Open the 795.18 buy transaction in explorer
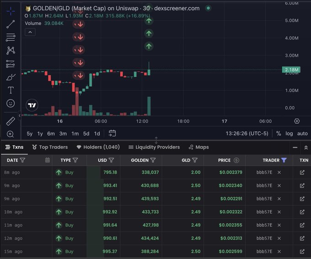This screenshot has height=259, width=311. coord(302,172)
